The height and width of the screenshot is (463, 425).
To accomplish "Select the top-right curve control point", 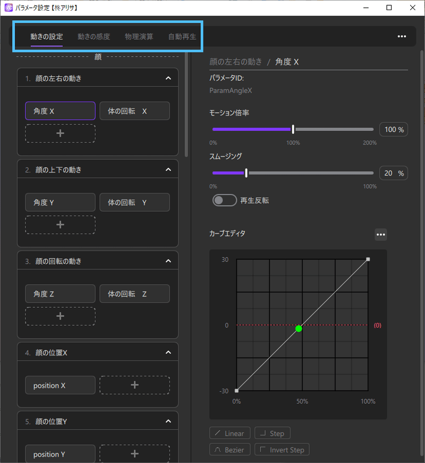I will click(x=368, y=259).
